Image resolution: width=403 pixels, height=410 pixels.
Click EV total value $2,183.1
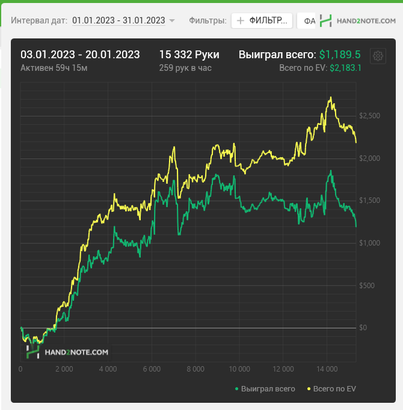click(x=345, y=68)
